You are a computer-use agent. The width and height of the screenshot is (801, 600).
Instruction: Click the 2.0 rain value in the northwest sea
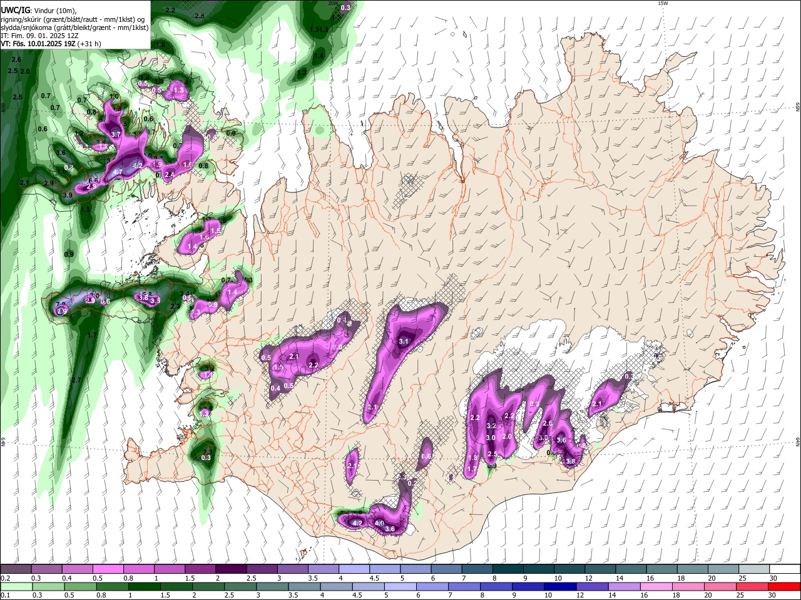pos(25,71)
